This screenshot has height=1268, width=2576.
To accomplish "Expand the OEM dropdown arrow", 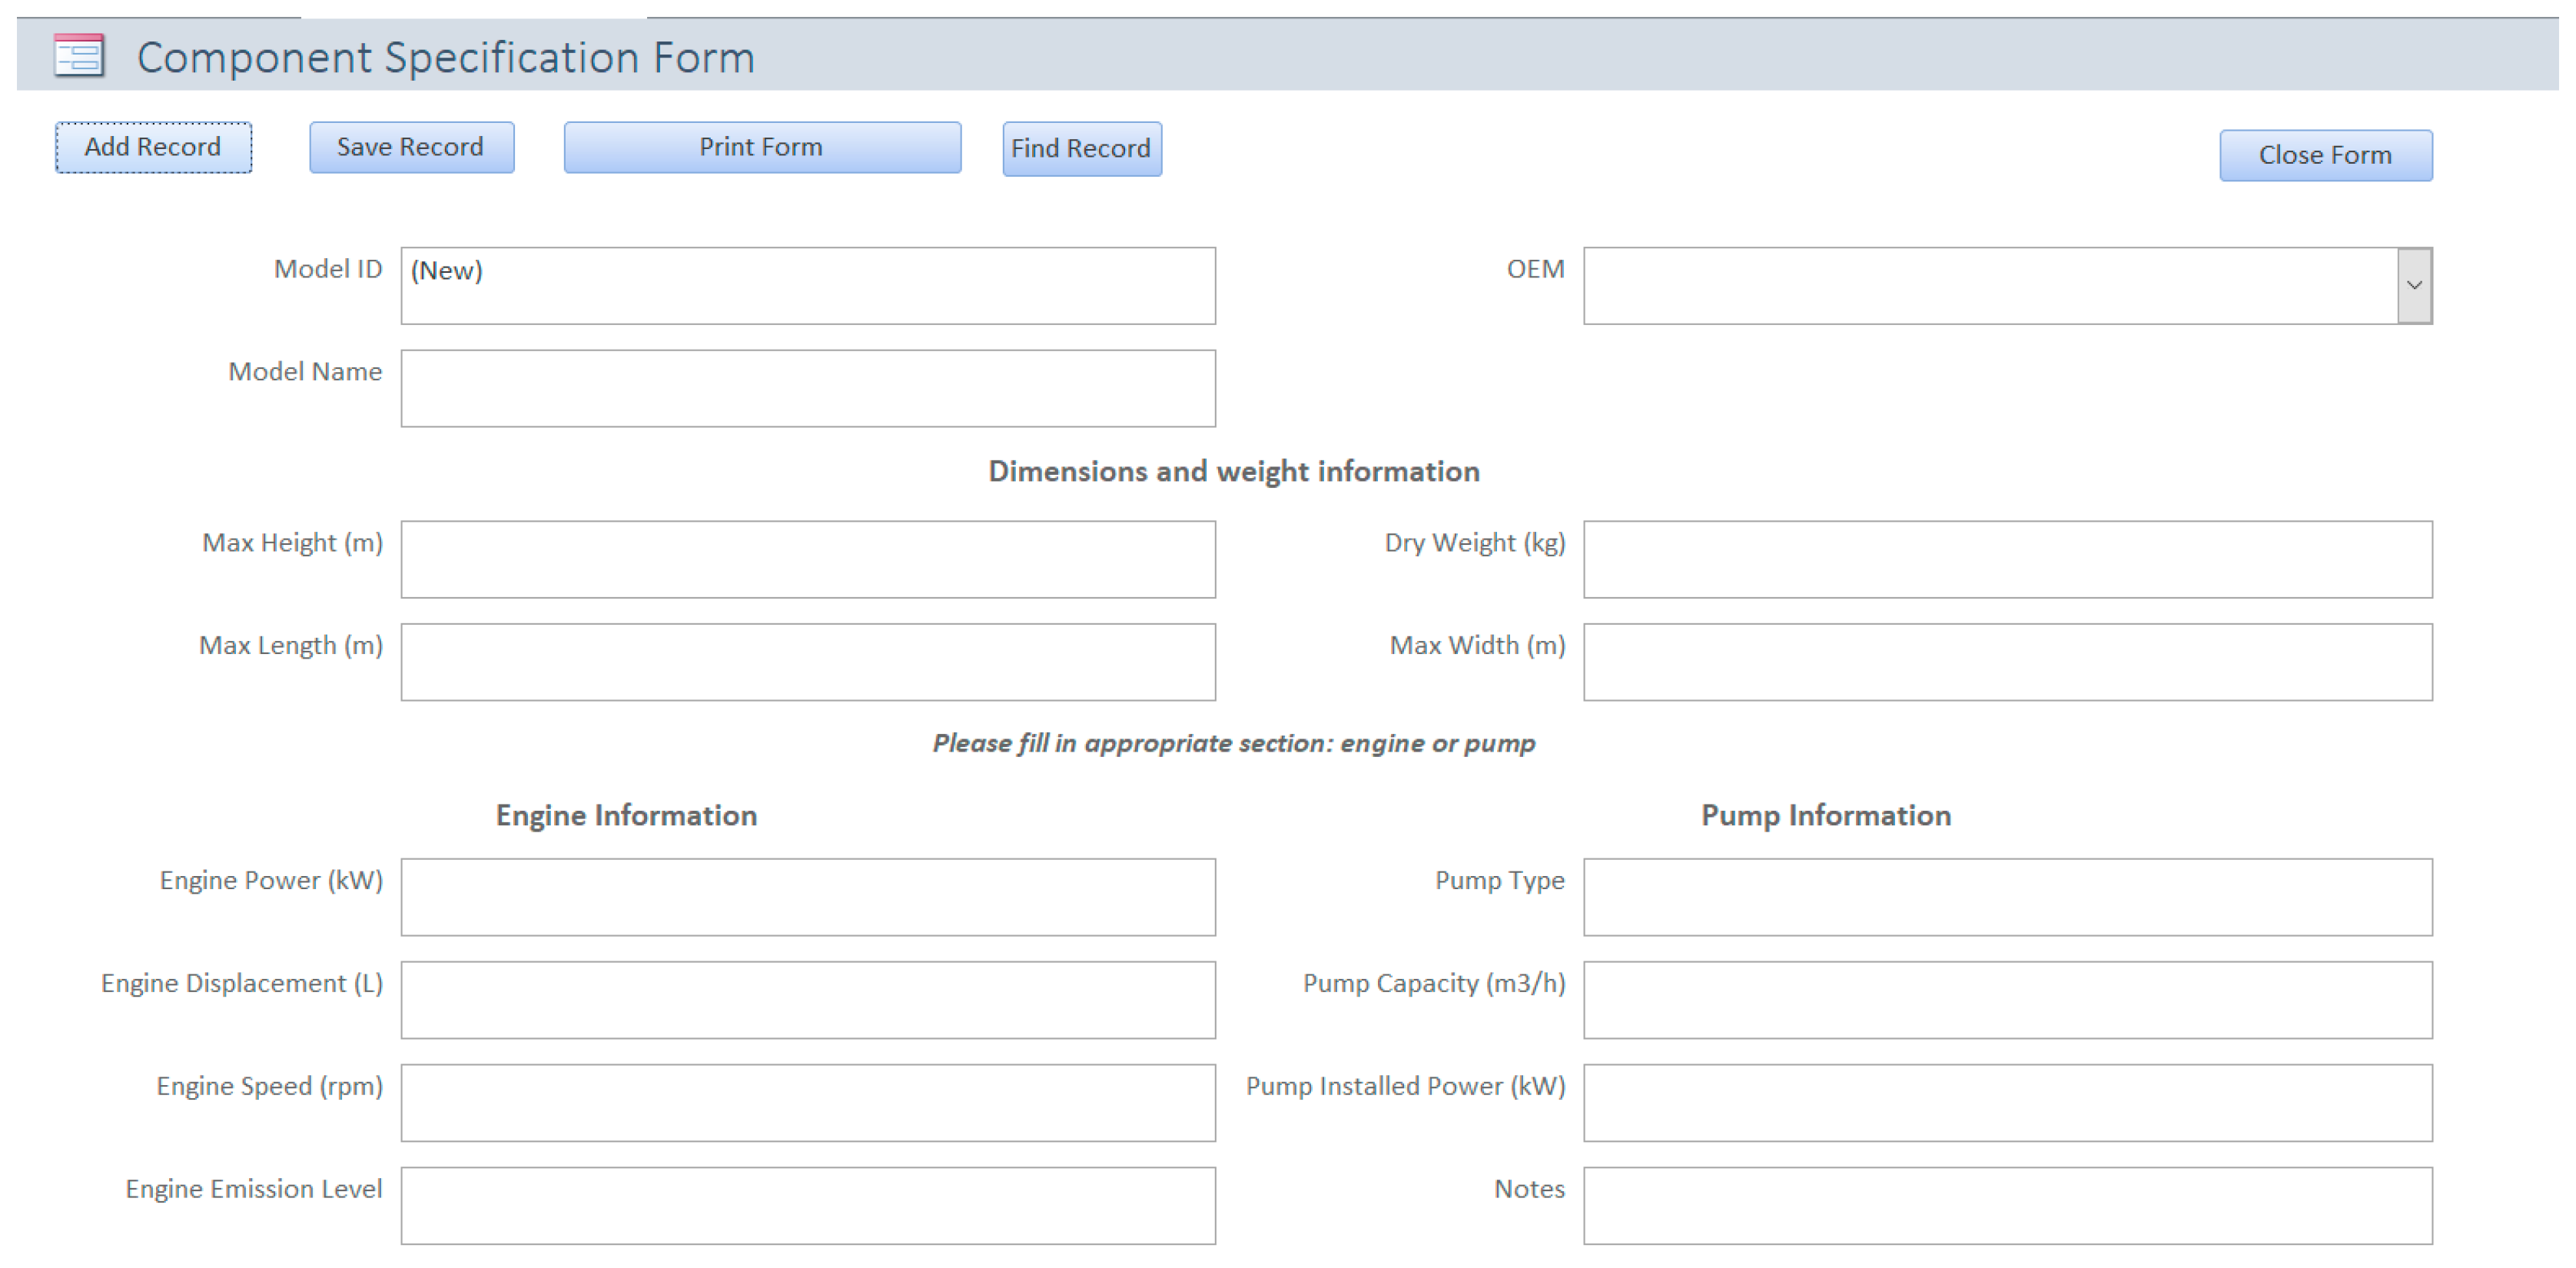I will pyautogui.click(x=2413, y=286).
